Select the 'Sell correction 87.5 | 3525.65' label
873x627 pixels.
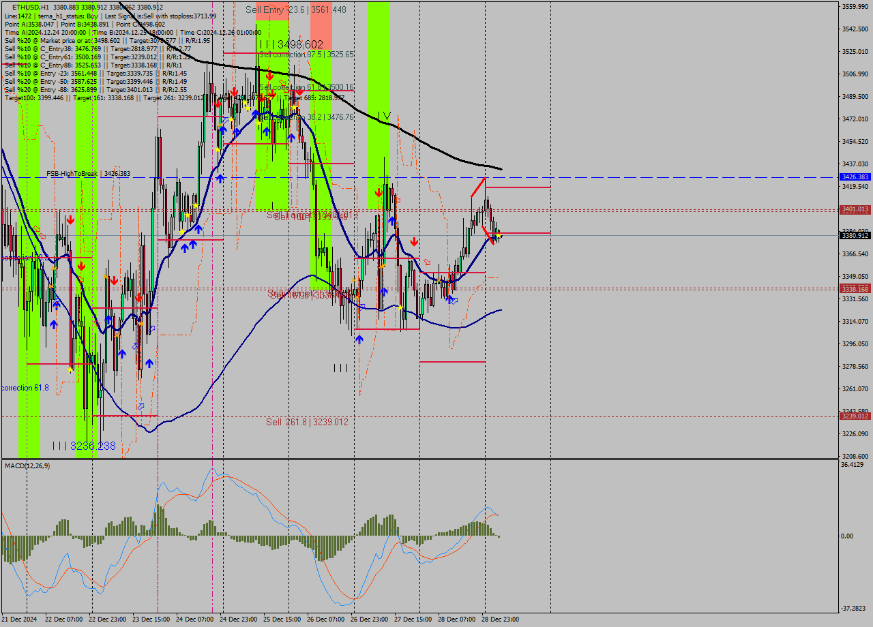pos(307,54)
